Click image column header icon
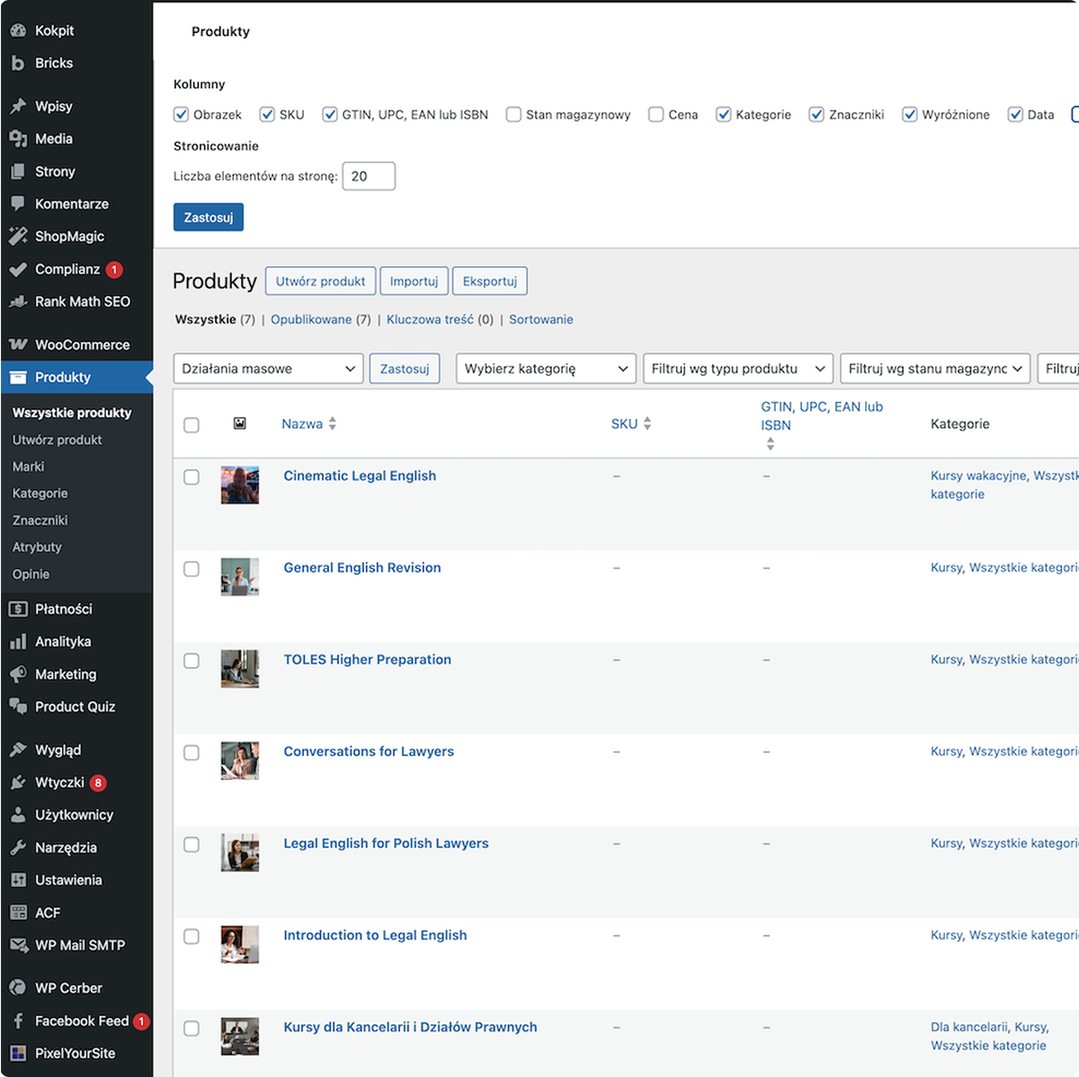The height and width of the screenshot is (1077, 1079). click(x=240, y=423)
